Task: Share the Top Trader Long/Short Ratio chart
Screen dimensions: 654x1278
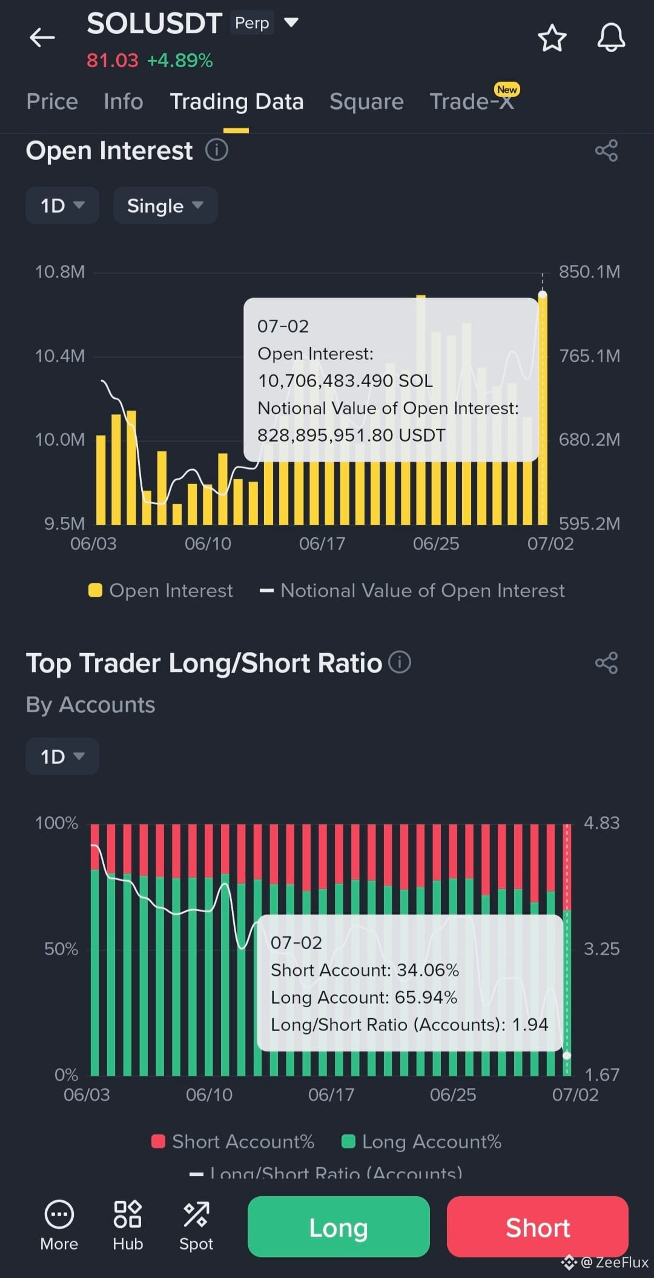Action: point(606,663)
